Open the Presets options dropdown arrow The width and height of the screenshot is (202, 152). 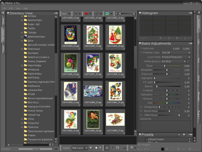[179, 135]
